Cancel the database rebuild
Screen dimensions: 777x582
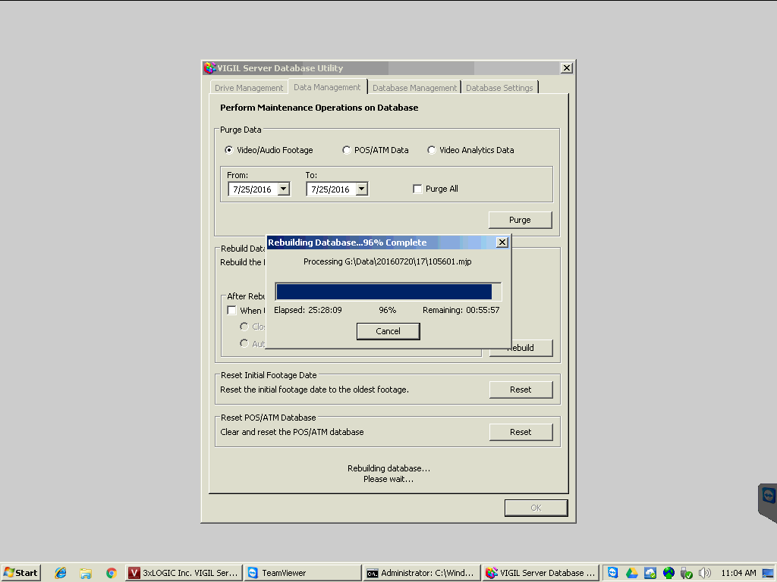[388, 331]
